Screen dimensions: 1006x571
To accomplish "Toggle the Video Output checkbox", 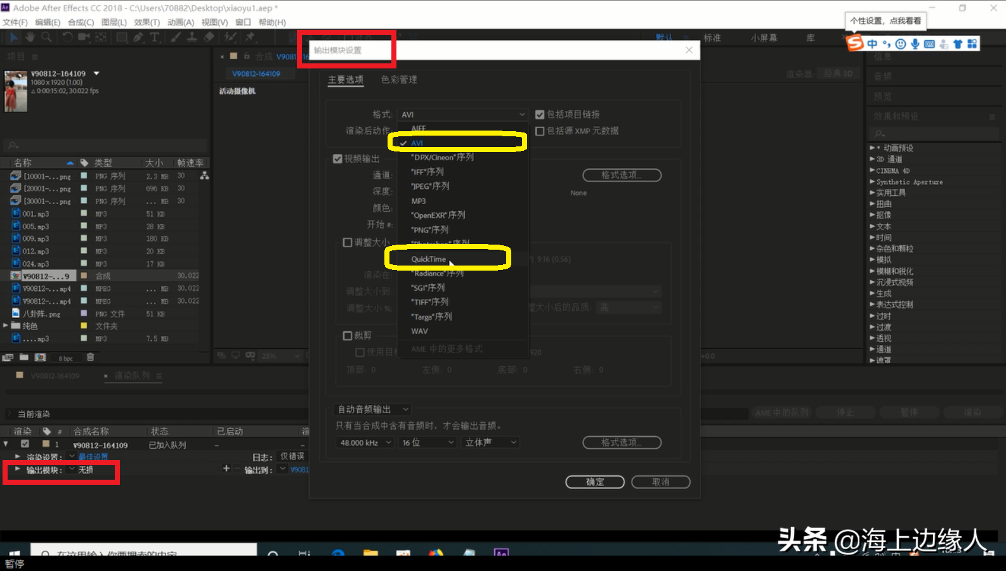I will click(337, 159).
